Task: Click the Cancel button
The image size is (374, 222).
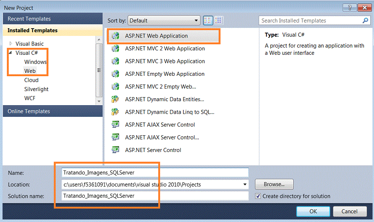Action: click(x=349, y=211)
